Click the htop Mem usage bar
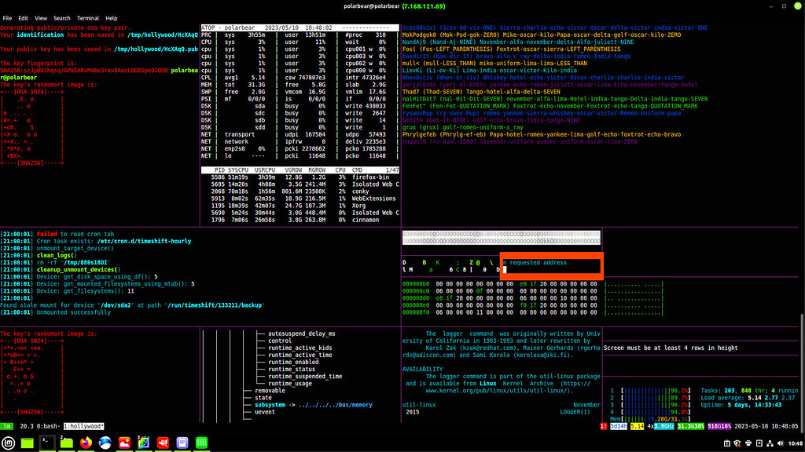This screenshot has width=805, height=452. [650, 419]
